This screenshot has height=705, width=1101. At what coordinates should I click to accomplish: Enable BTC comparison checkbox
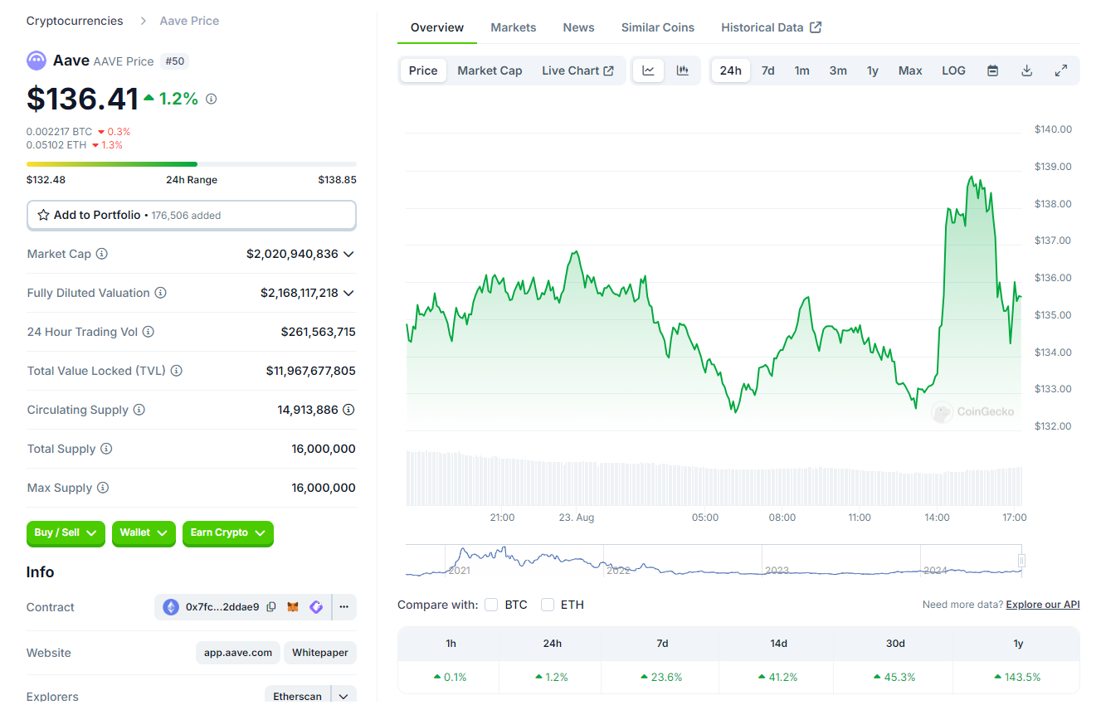491,605
